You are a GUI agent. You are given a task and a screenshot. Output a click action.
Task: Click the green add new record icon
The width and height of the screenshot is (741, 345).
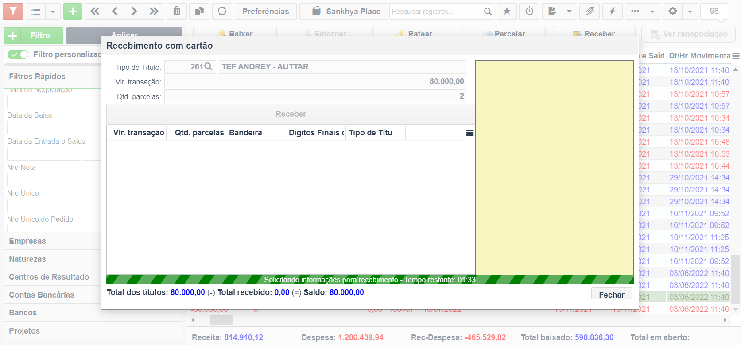tap(73, 11)
